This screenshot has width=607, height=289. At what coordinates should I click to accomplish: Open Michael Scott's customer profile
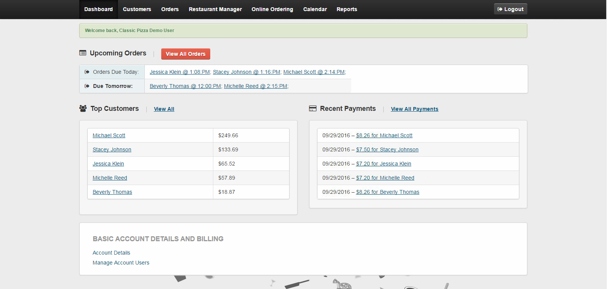(x=109, y=135)
